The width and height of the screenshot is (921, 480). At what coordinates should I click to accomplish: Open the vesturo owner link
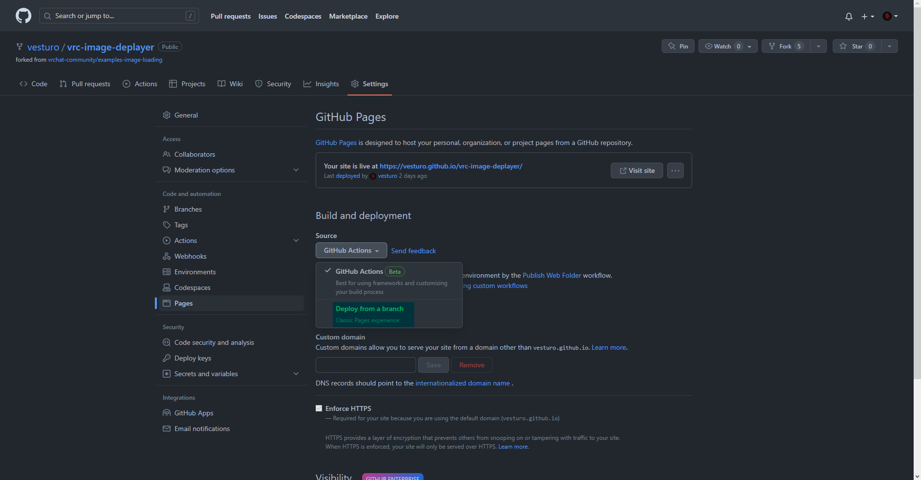(43, 47)
